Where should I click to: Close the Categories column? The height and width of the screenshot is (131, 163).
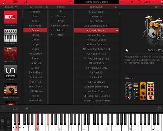click(x=47, y=7)
